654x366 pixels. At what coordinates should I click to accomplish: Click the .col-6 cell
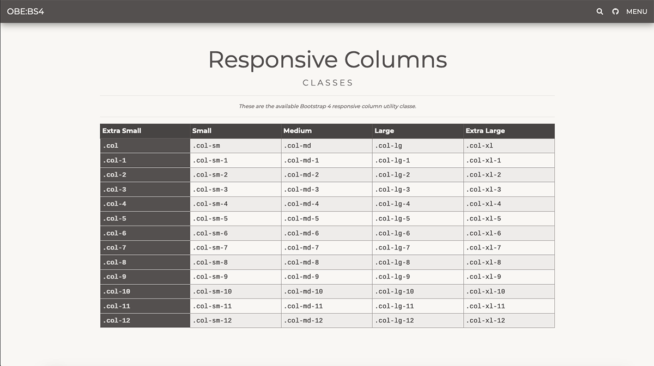[x=145, y=233]
